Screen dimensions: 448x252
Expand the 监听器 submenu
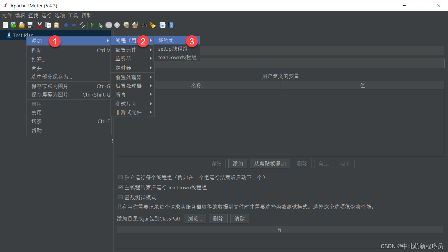132,58
